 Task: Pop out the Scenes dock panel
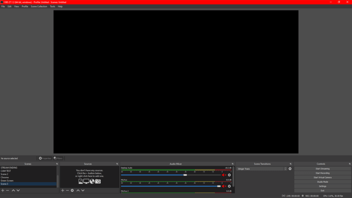point(57,164)
